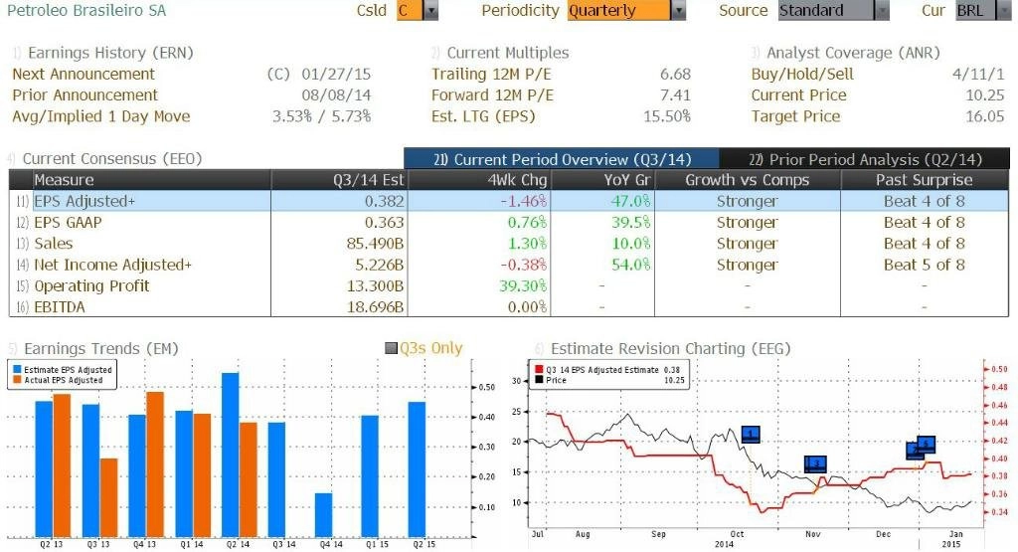Click the Avg/Implied 1 Day Move value
The height and width of the screenshot is (552, 1018).
coord(321,117)
